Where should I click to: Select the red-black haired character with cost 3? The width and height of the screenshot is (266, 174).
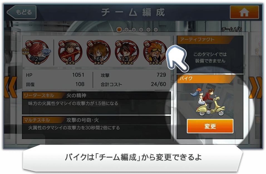(x=127, y=52)
